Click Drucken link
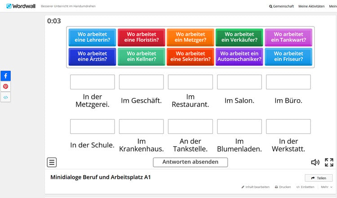This screenshot has width=337, height=198. click(x=283, y=187)
